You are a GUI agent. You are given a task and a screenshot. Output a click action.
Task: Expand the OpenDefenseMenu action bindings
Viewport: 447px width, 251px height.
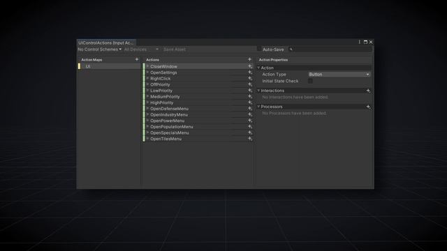click(x=147, y=109)
